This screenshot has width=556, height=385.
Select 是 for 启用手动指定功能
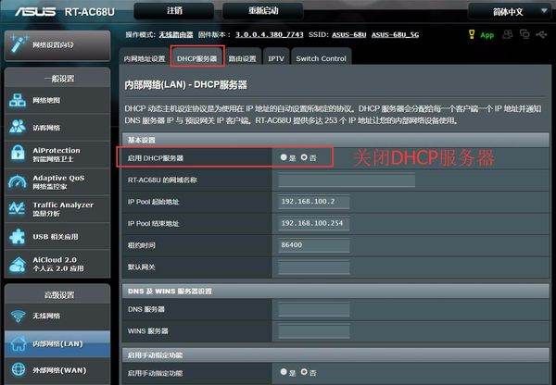(x=284, y=372)
